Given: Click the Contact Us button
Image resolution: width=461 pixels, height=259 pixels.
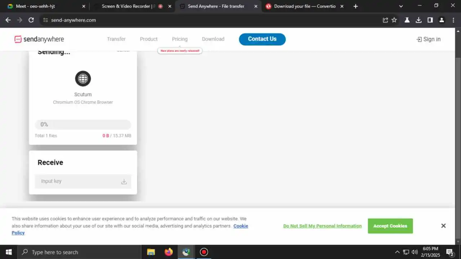Looking at the screenshot, I should tap(262, 39).
